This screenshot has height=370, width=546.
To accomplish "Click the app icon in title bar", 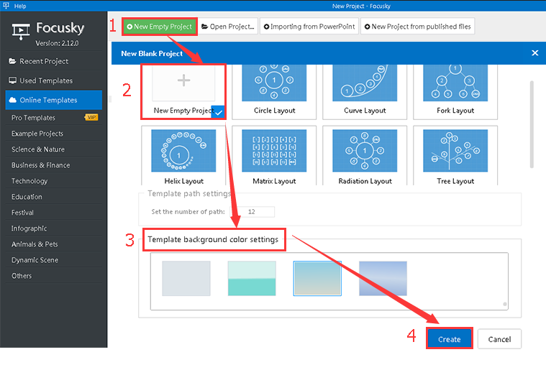I will click(x=6, y=5).
